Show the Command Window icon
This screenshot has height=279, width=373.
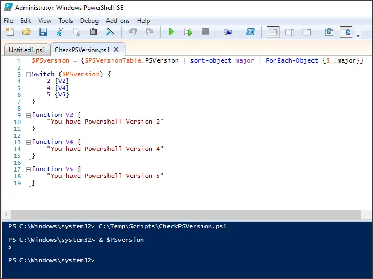point(329,32)
